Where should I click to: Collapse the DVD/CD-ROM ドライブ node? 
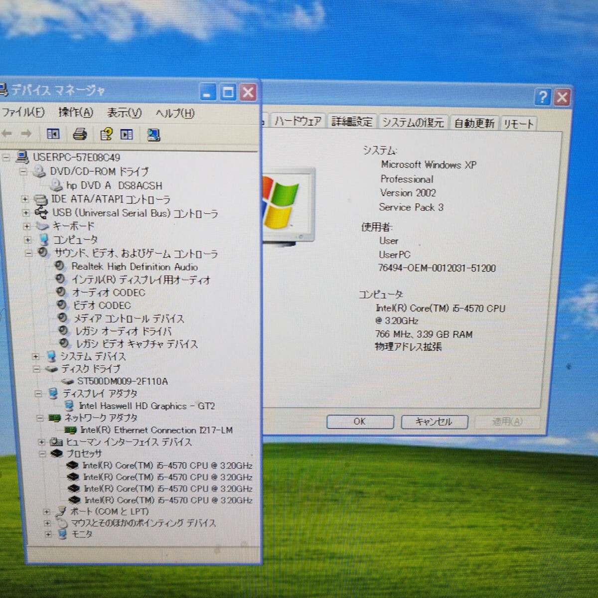pos(23,171)
